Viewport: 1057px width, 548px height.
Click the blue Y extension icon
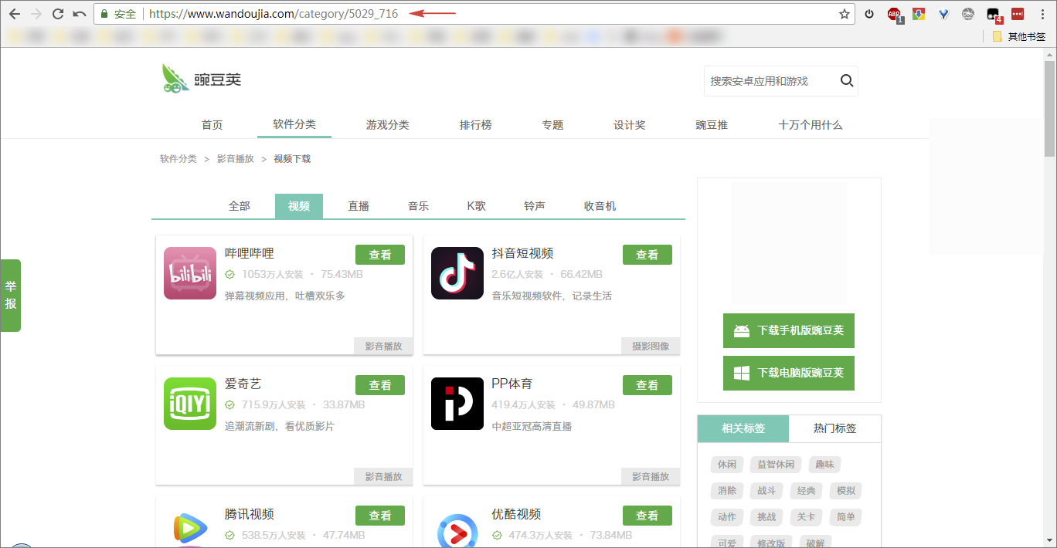coord(943,14)
